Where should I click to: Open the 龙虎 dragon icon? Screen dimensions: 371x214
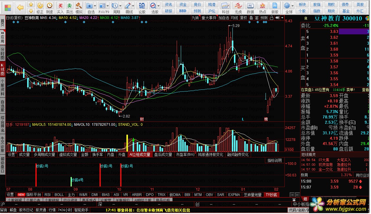pos(238,5)
